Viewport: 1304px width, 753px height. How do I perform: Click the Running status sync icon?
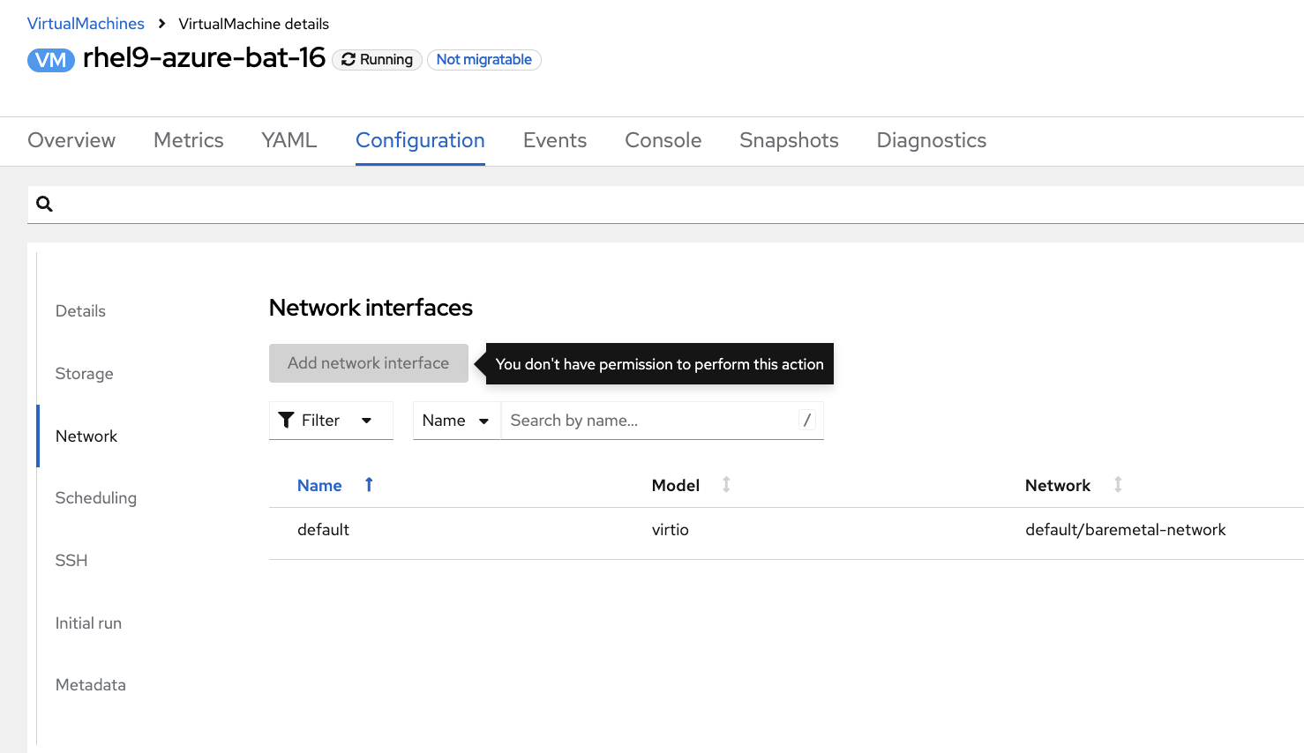tap(348, 60)
